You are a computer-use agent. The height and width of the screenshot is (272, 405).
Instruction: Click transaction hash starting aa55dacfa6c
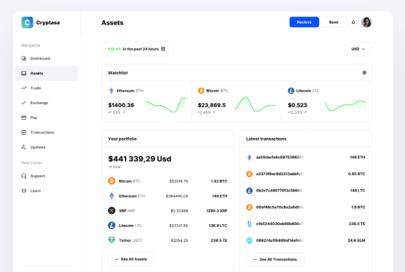[280, 157]
